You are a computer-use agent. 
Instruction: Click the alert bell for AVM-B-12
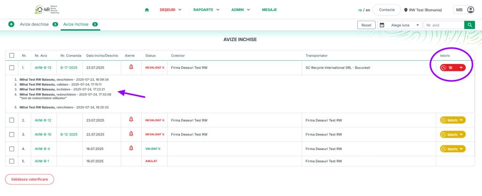pyautogui.click(x=131, y=120)
